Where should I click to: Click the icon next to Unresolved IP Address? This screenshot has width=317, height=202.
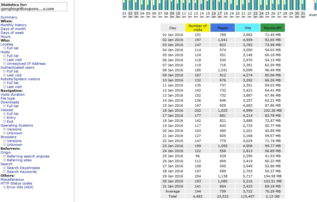[x=4, y=64]
